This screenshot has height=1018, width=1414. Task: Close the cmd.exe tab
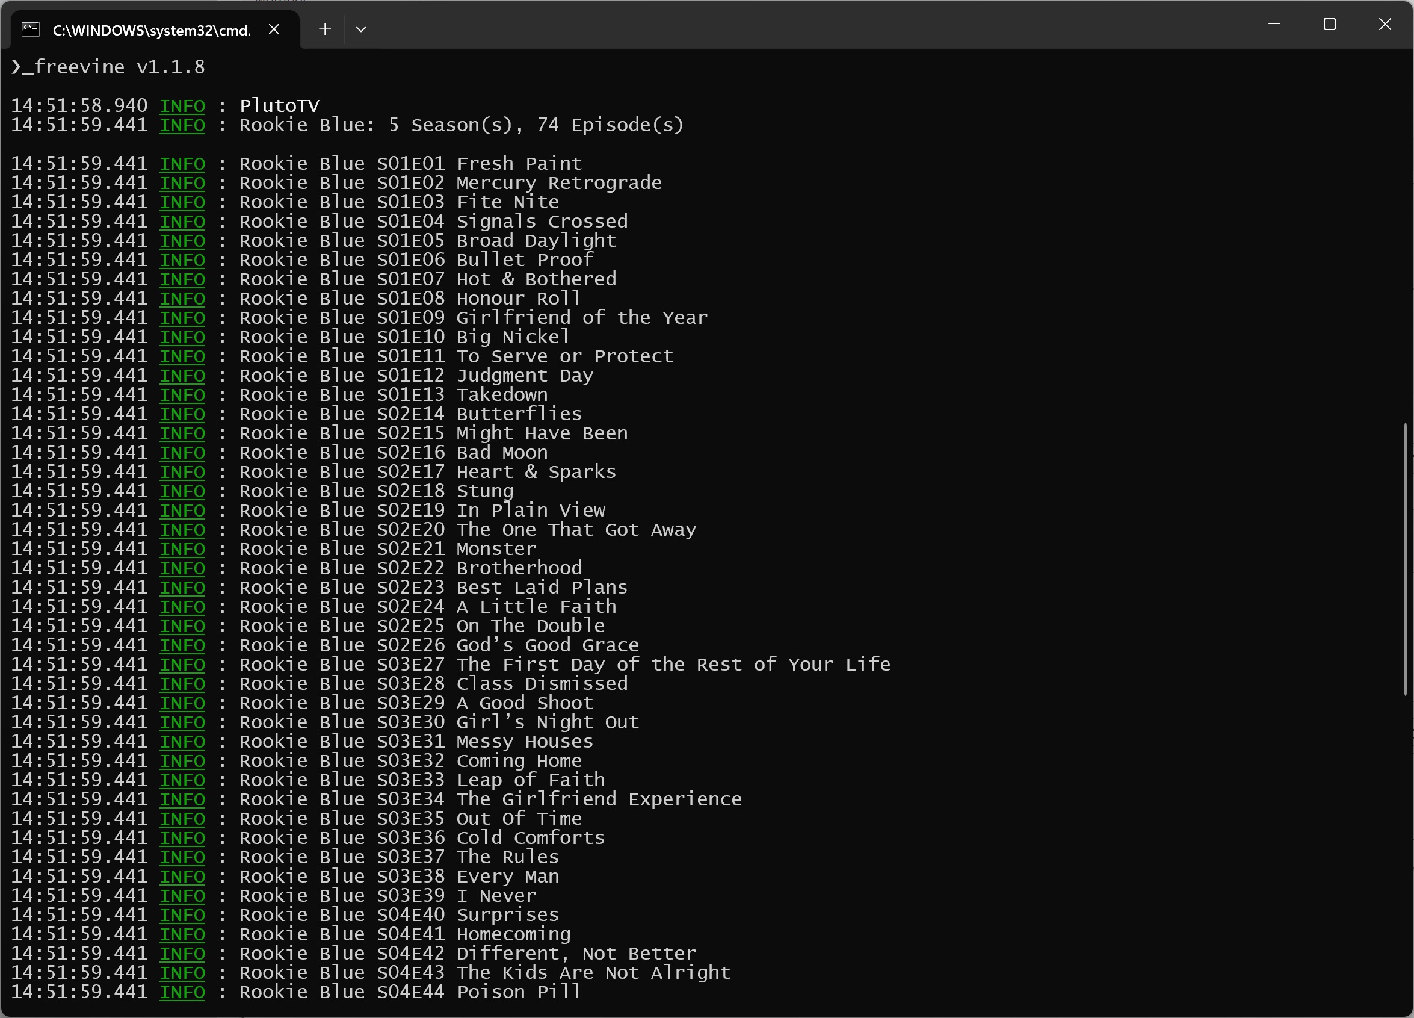[x=274, y=29]
